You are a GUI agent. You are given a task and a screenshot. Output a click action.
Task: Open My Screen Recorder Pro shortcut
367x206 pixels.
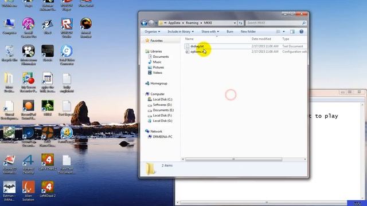coord(29,82)
